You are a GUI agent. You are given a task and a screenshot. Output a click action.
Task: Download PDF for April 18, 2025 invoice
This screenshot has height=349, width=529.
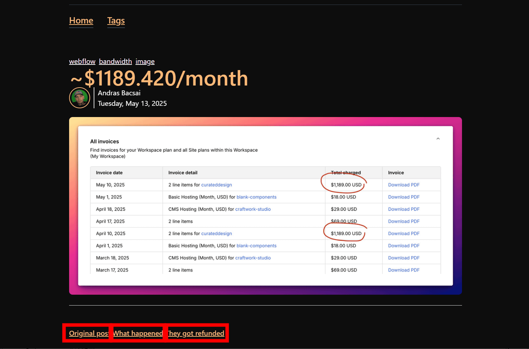(x=404, y=209)
